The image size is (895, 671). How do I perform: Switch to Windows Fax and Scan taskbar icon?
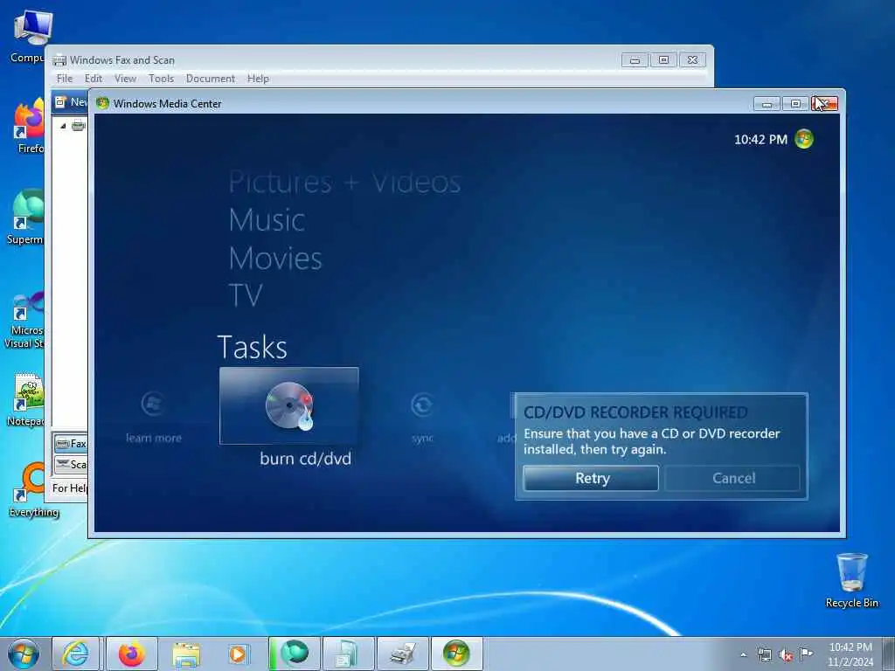[402, 654]
